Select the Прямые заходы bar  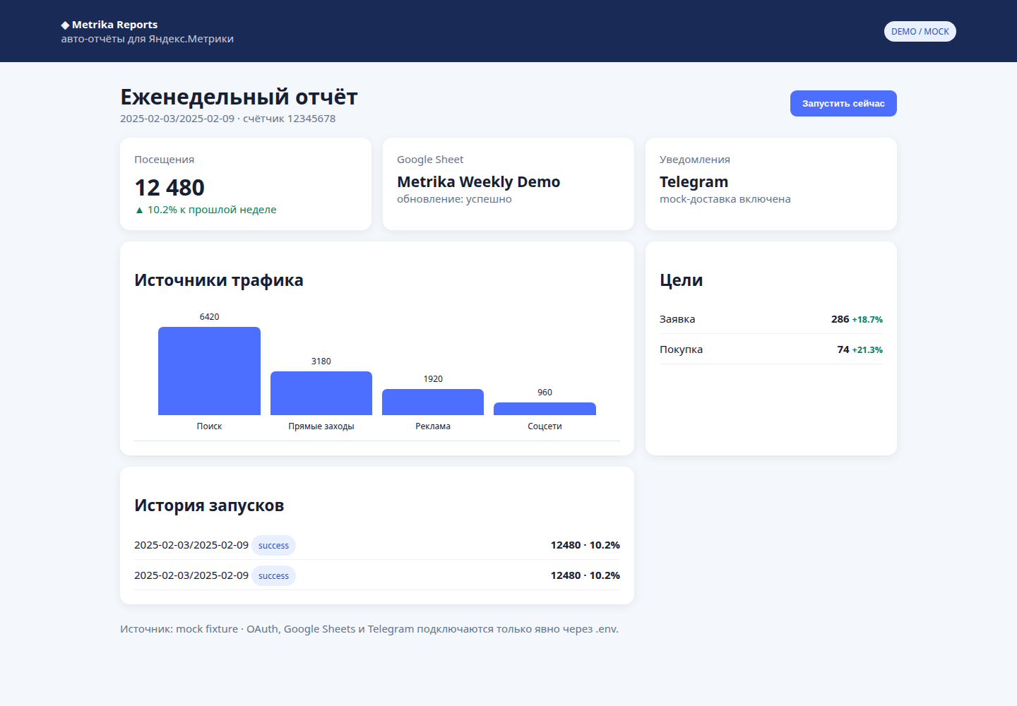pos(321,393)
